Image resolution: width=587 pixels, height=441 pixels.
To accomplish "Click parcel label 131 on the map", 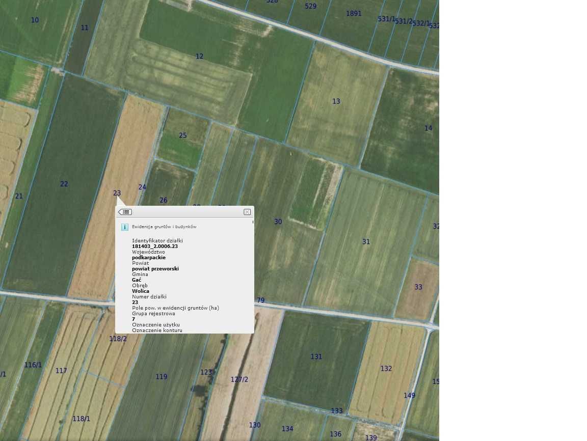I will 316,357.
